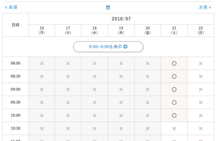
Task: Click the previous week chevron arrow
Action: (6, 7)
